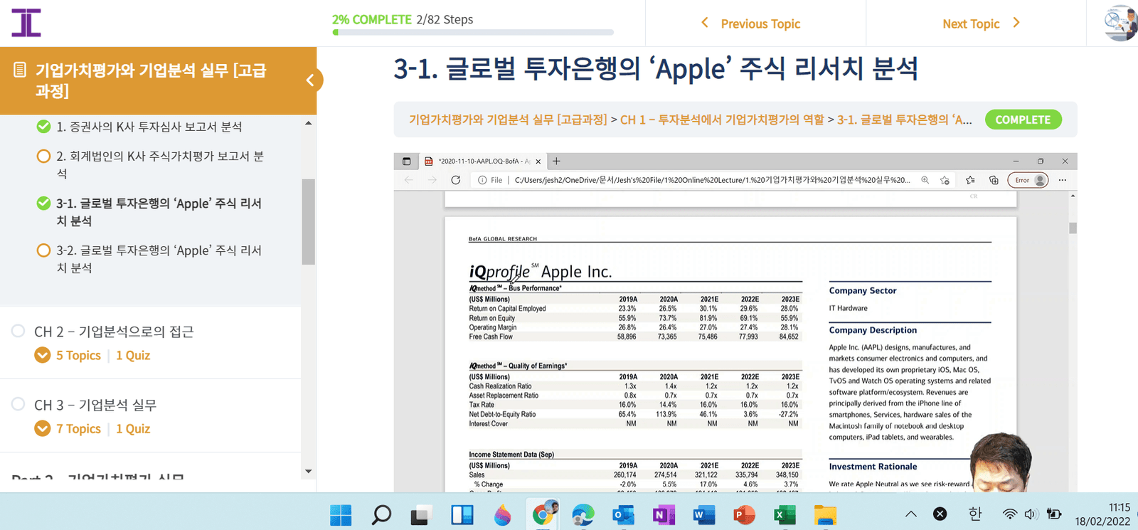Click breadcrumb CH 1 – 투자분석에서 기업가치평가의 역할
Screen dimensions: 1138x530
pyautogui.click(x=722, y=120)
